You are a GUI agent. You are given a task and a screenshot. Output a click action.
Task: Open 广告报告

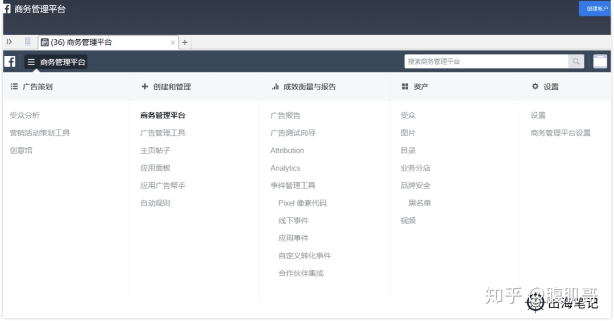pyautogui.click(x=285, y=115)
